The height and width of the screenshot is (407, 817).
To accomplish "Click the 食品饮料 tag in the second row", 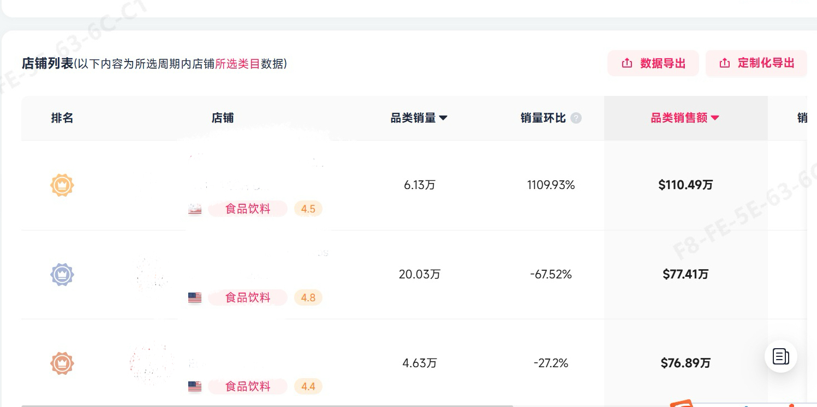I will tap(248, 297).
